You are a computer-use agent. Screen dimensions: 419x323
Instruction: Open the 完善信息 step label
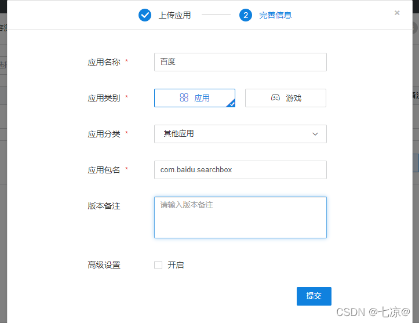pos(275,15)
